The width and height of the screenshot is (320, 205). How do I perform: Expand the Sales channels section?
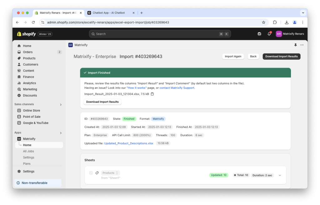(x=61, y=104)
